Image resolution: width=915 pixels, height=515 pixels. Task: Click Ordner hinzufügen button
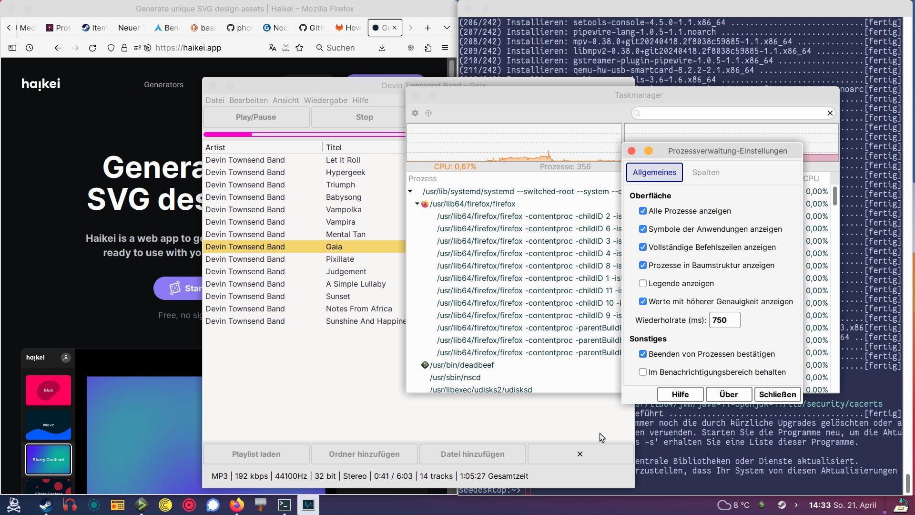point(364,454)
